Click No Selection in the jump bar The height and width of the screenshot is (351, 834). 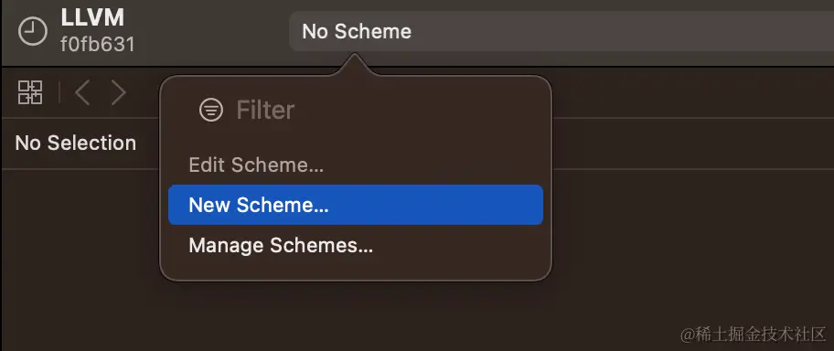[76, 144]
